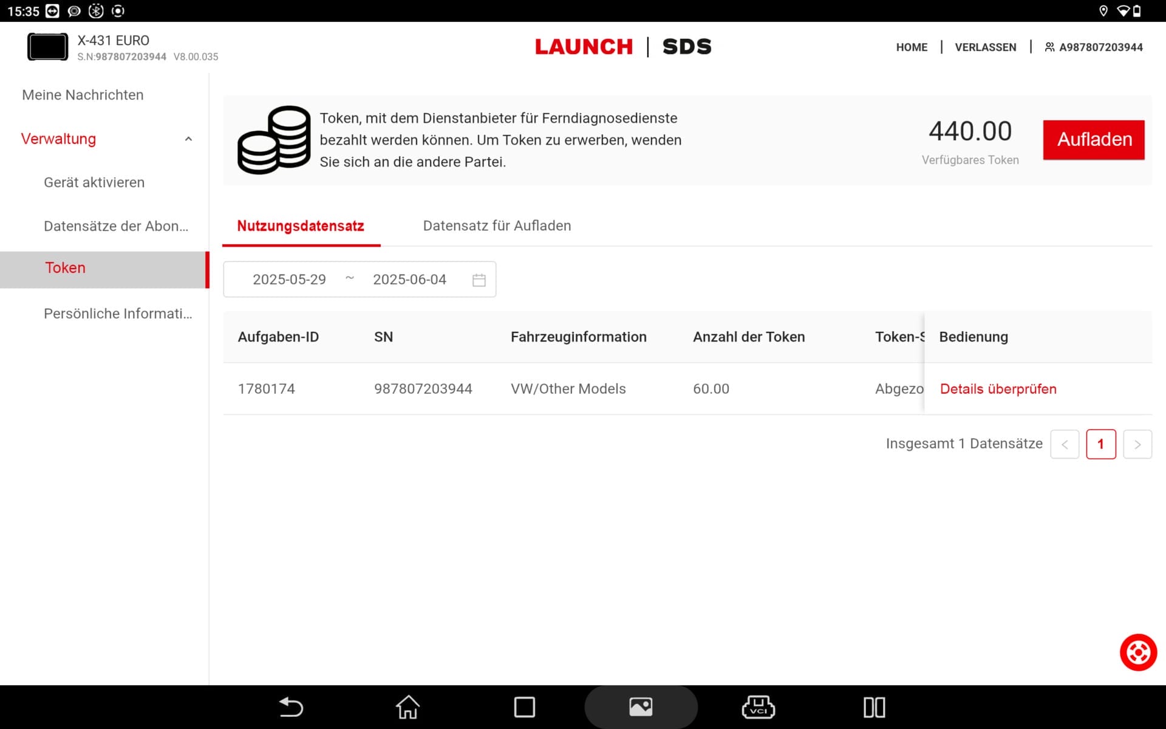Click Fahrzeuginformation column header
Screen dimensions: 1166x729
tap(578, 337)
